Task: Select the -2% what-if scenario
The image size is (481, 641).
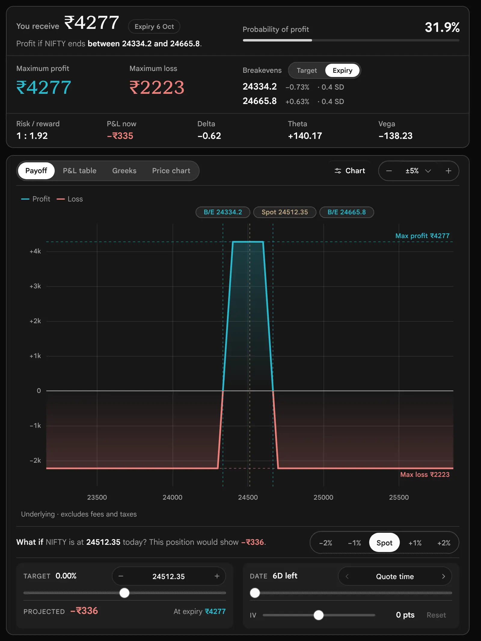Action: (326, 543)
